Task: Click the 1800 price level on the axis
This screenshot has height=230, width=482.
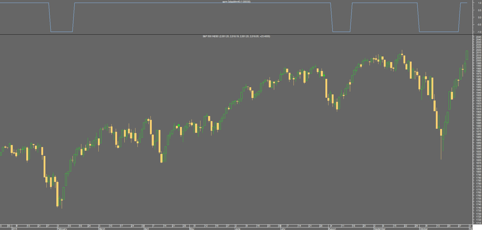Action: pyautogui.click(x=478, y=172)
